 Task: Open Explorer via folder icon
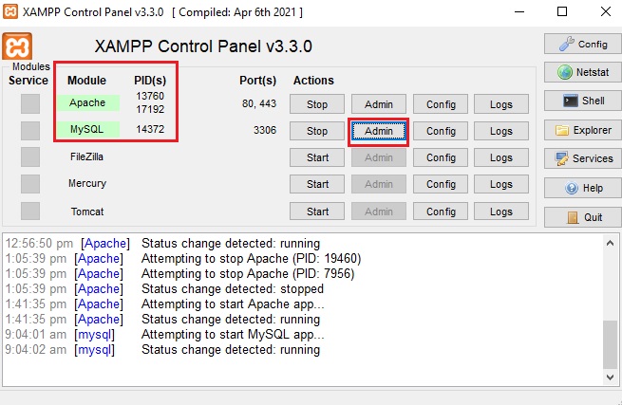pyautogui.click(x=582, y=130)
